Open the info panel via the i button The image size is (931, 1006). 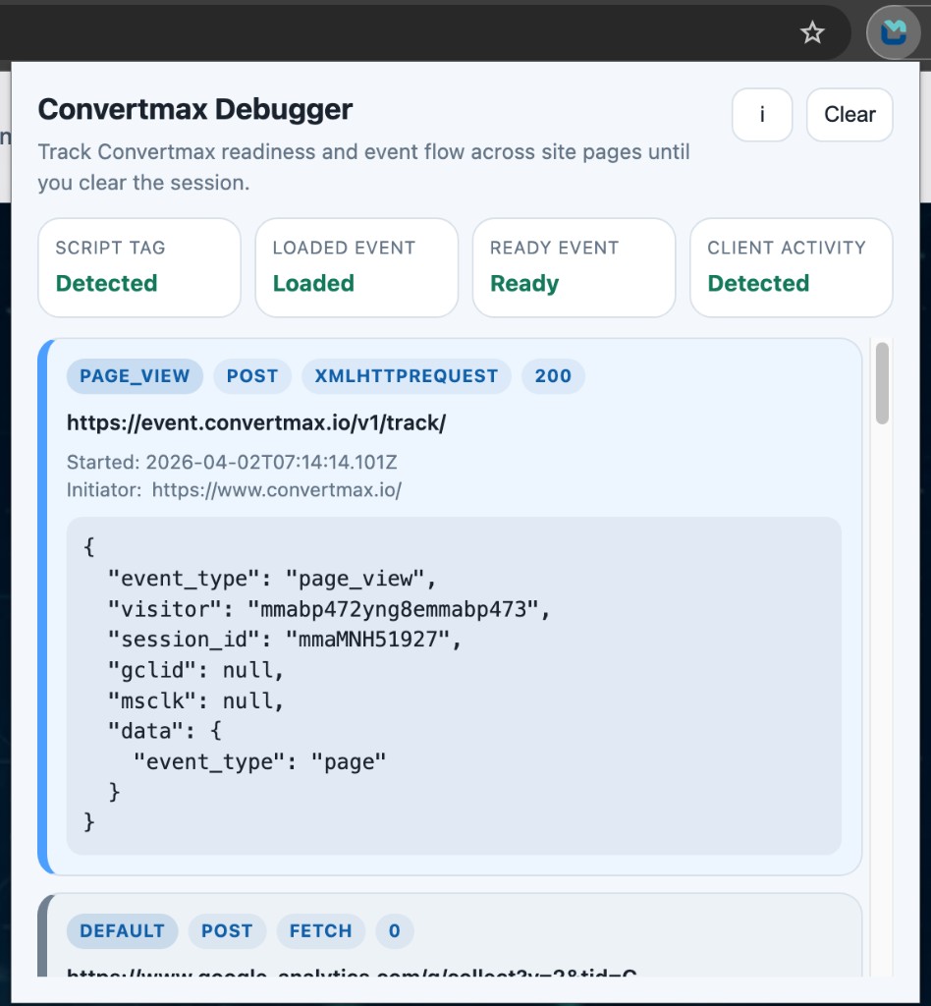coord(762,115)
